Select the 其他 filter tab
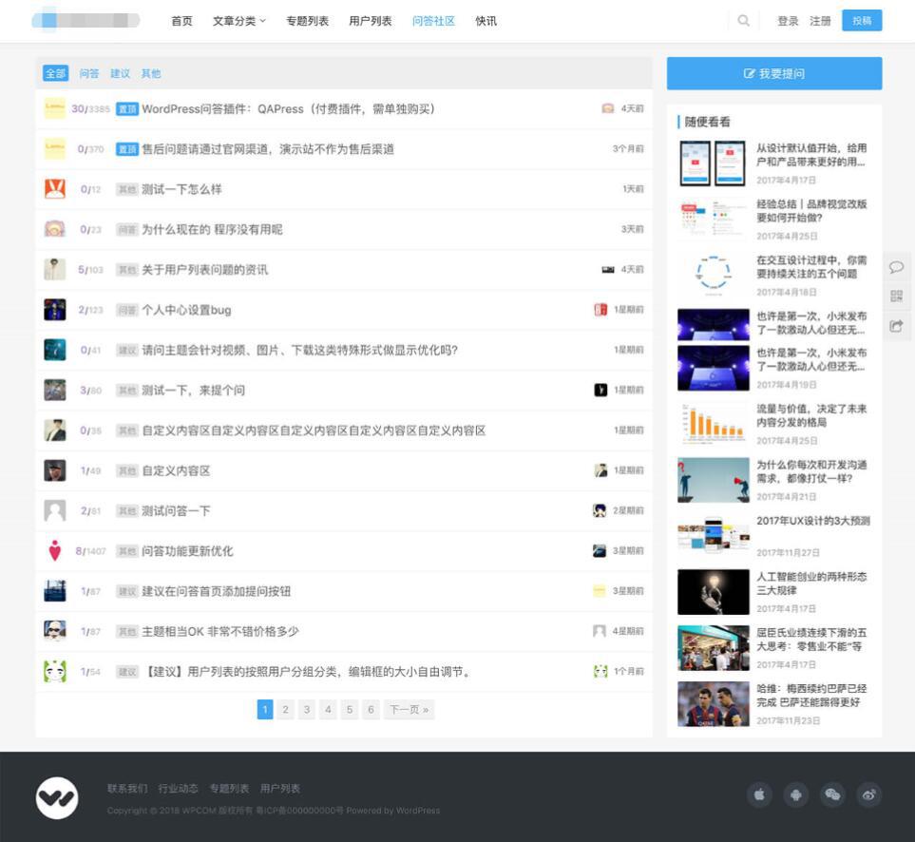The width and height of the screenshot is (915, 842). tap(150, 73)
